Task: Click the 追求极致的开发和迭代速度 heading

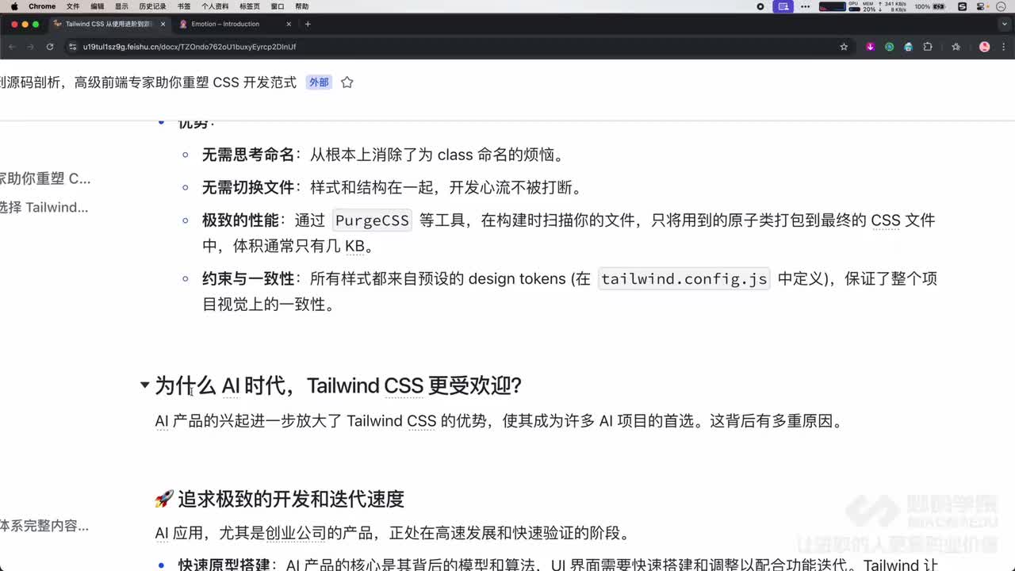Action: coord(291,499)
